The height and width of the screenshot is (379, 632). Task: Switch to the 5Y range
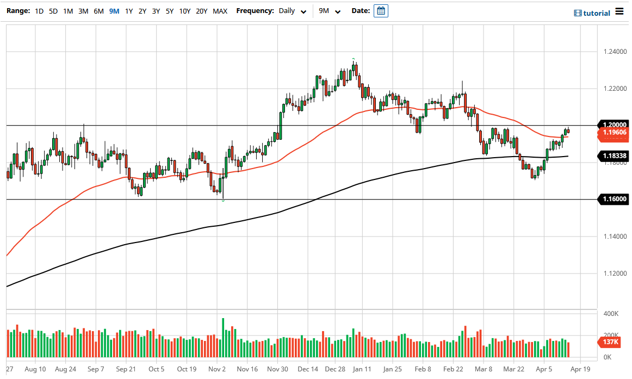click(170, 10)
